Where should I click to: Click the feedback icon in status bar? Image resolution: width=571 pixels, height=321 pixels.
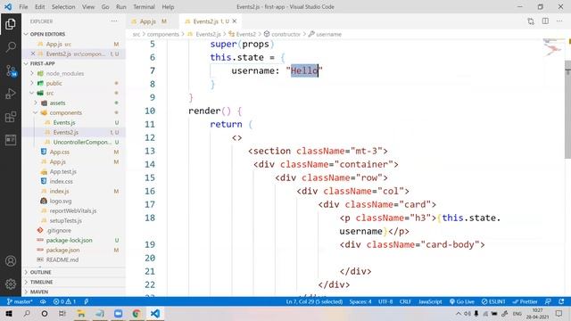[548, 301]
